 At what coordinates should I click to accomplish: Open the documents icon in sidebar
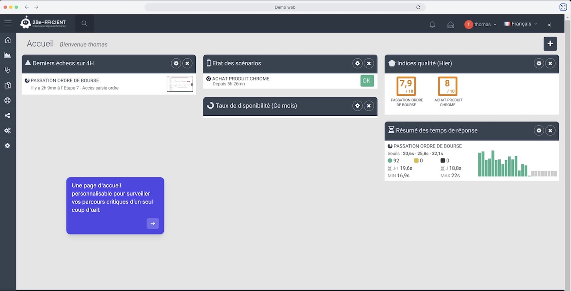point(7,85)
